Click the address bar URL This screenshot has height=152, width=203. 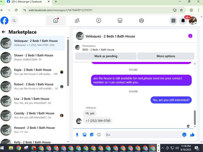pyautogui.click(x=60, y=10)
